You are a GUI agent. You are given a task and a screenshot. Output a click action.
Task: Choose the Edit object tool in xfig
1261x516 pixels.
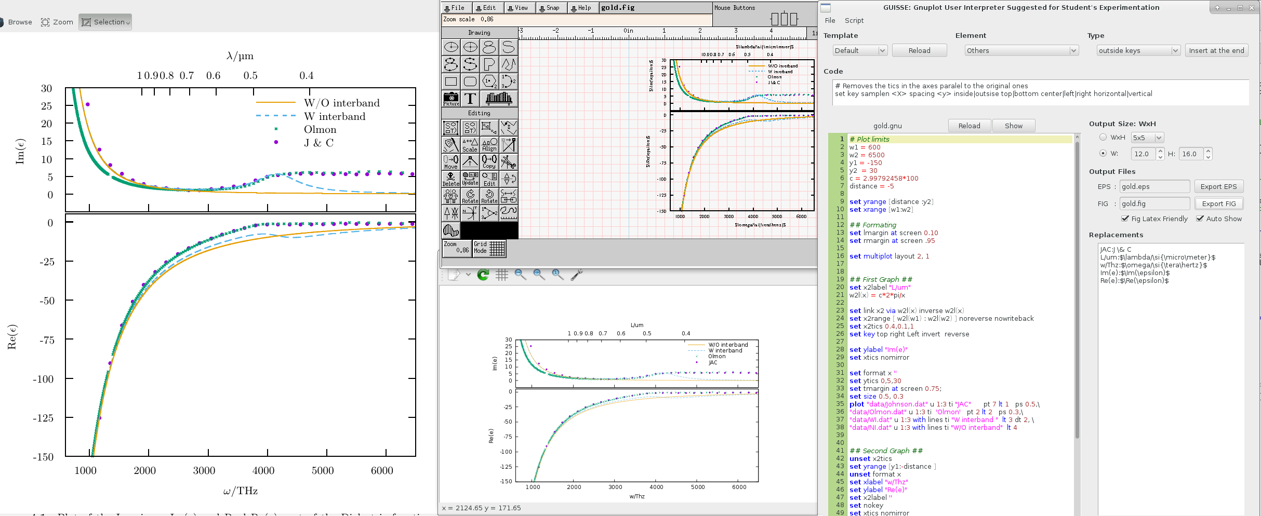(x=489, y=179)
